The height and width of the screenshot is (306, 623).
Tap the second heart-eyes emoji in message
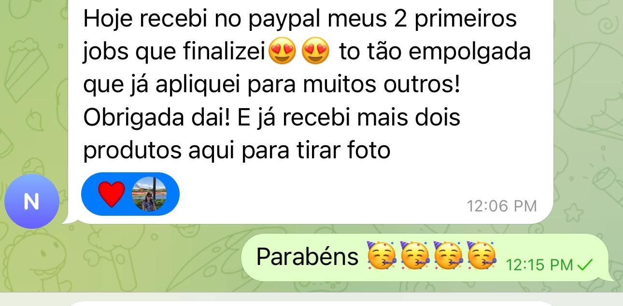(315, 52)
